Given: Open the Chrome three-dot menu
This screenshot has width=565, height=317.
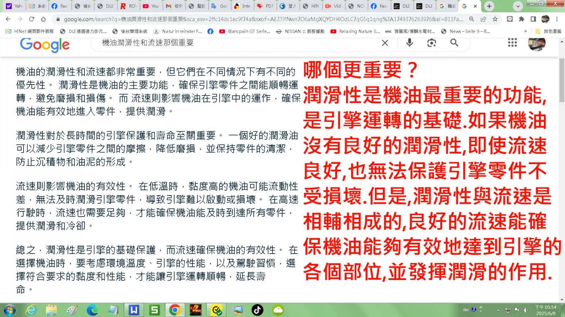Looking at the screenshot, I should click(557, 19).
